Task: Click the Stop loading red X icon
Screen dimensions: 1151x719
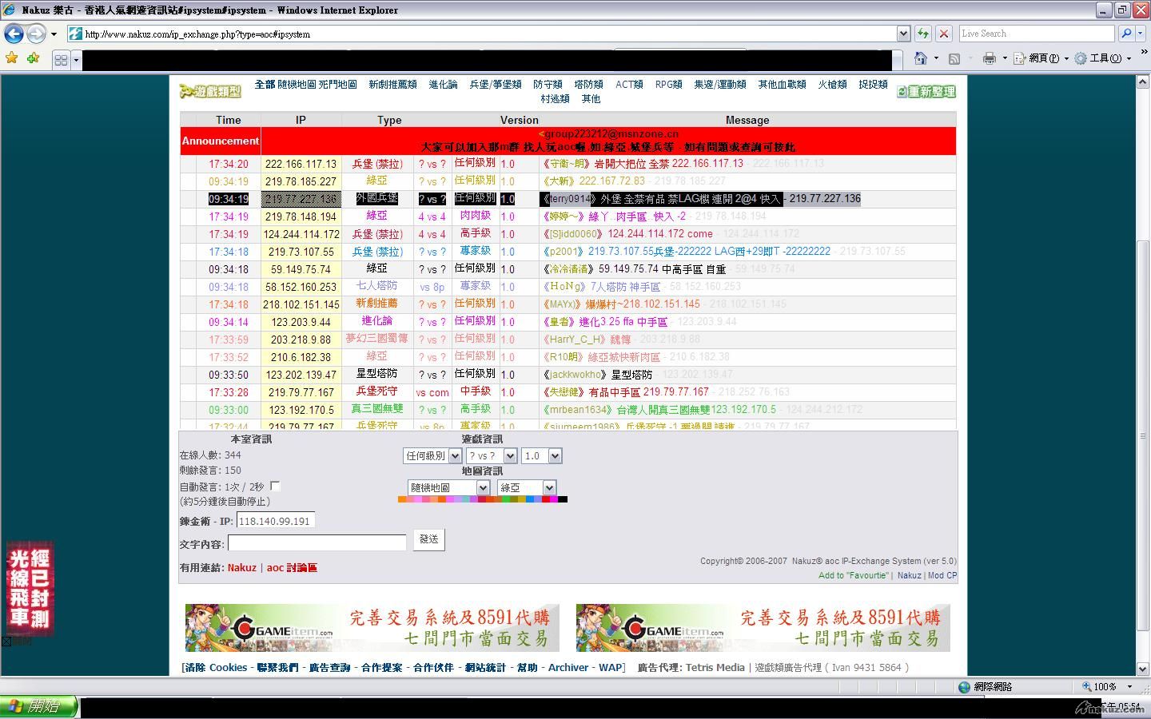Action: tap(944, 34)
